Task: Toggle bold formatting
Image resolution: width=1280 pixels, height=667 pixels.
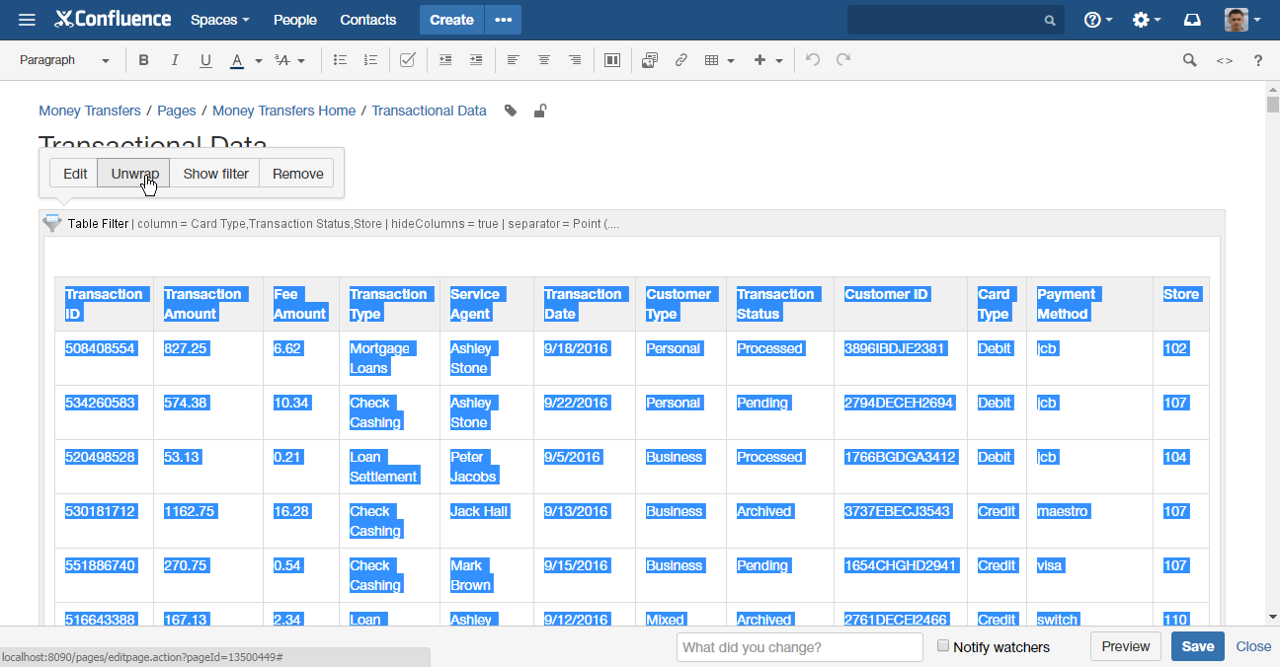Action: (x=143, y=60)
